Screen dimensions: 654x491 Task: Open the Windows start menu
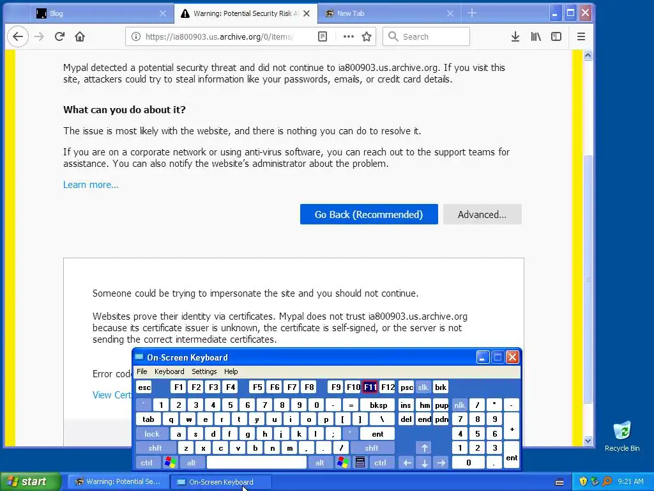pos(30,481)
